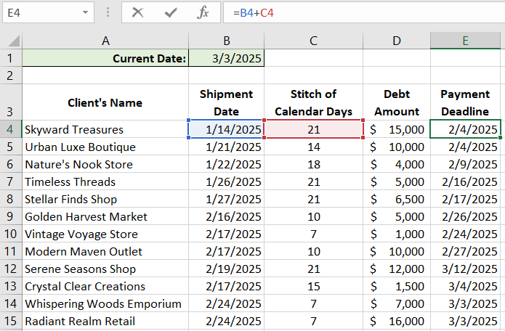Select column A header
Image resolution: width=505 pixels, height=331 pixels.
point(105,41)
